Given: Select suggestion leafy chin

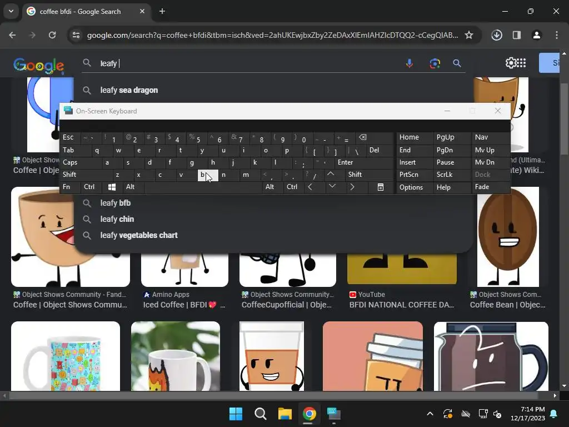Looking at the screenshot, I should 273,219.
